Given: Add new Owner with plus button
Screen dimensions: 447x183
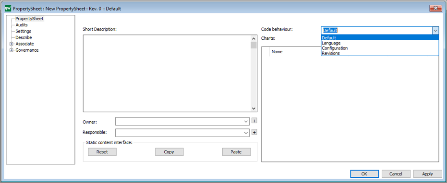Looking at the screenshot, I should (254, 121).
